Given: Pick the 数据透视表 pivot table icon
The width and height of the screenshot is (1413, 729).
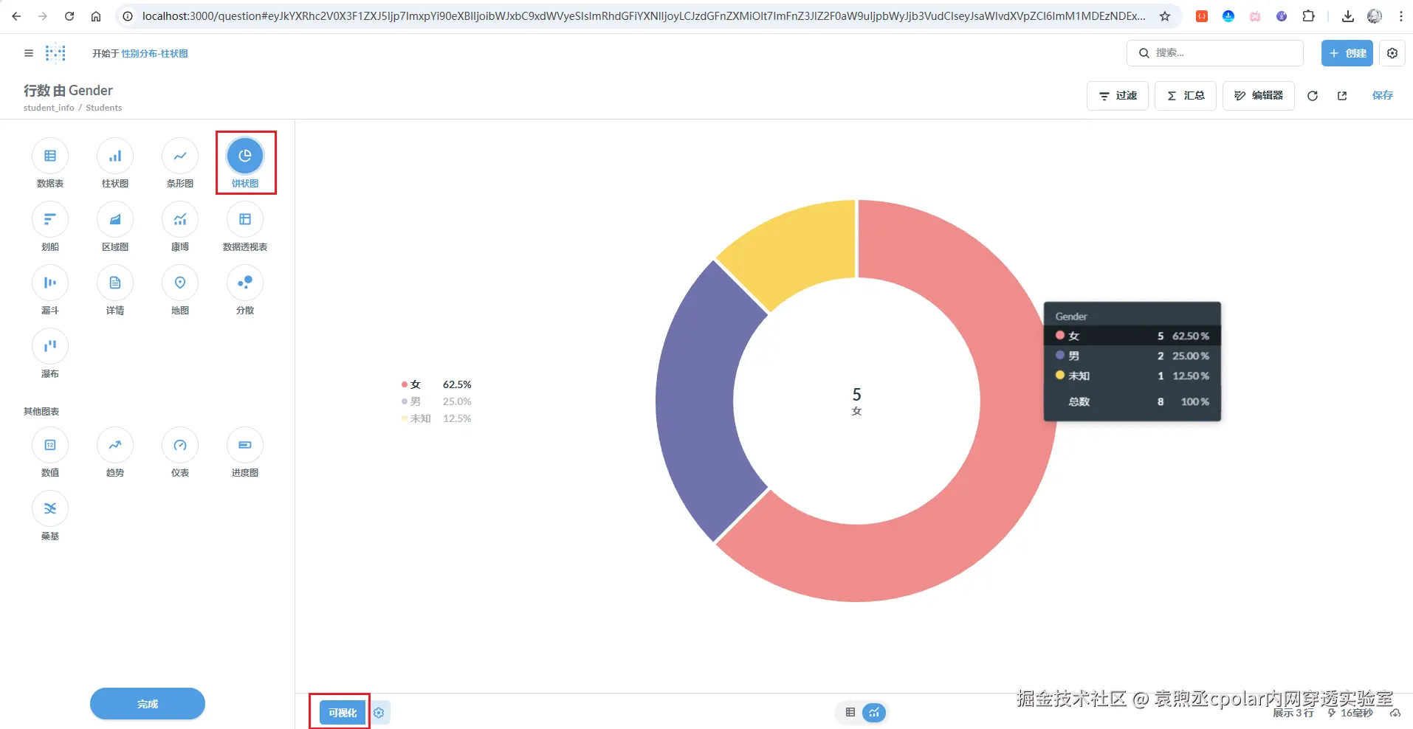Looking at the screenshot, I should coord(245,219).
